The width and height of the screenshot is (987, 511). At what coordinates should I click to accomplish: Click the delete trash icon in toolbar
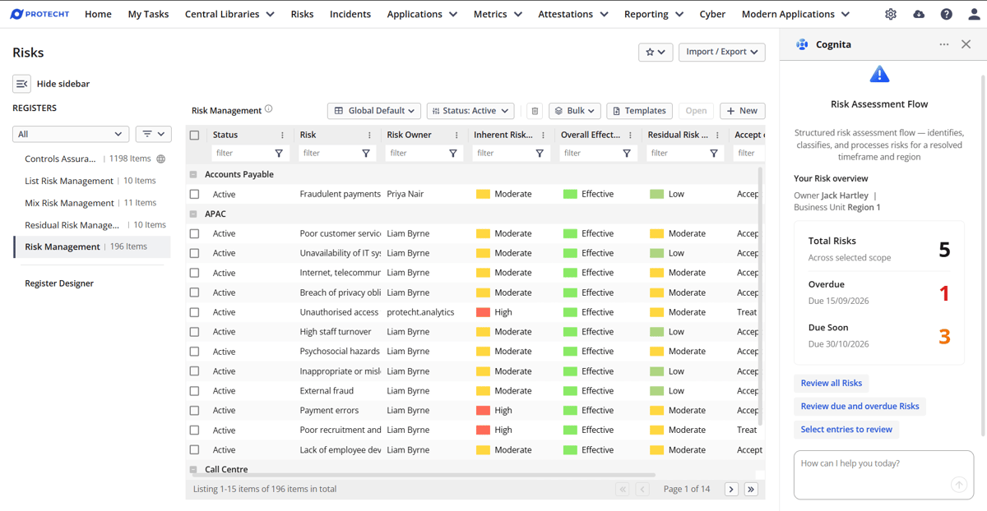tap(535, 111)
